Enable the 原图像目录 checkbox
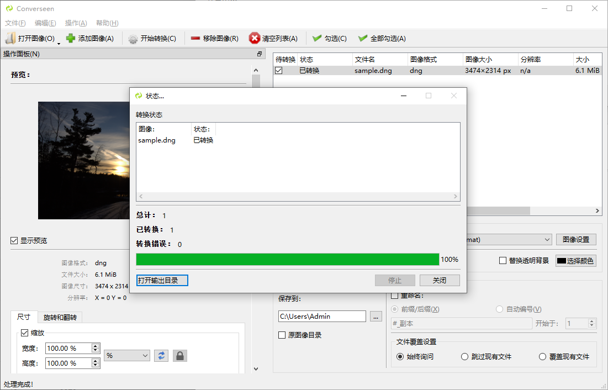 282,335
